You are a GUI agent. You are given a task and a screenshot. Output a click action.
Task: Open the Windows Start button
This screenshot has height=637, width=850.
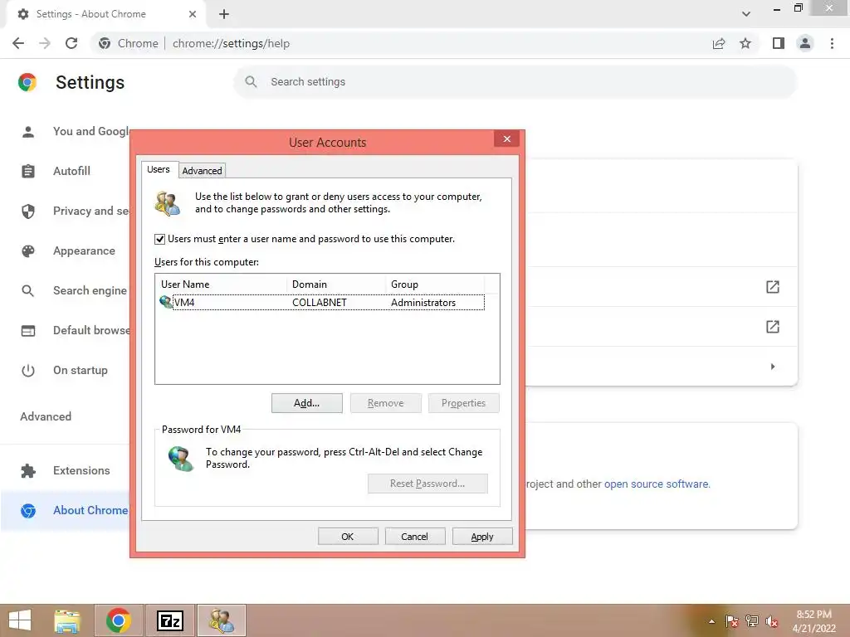[x=20, y=620]
